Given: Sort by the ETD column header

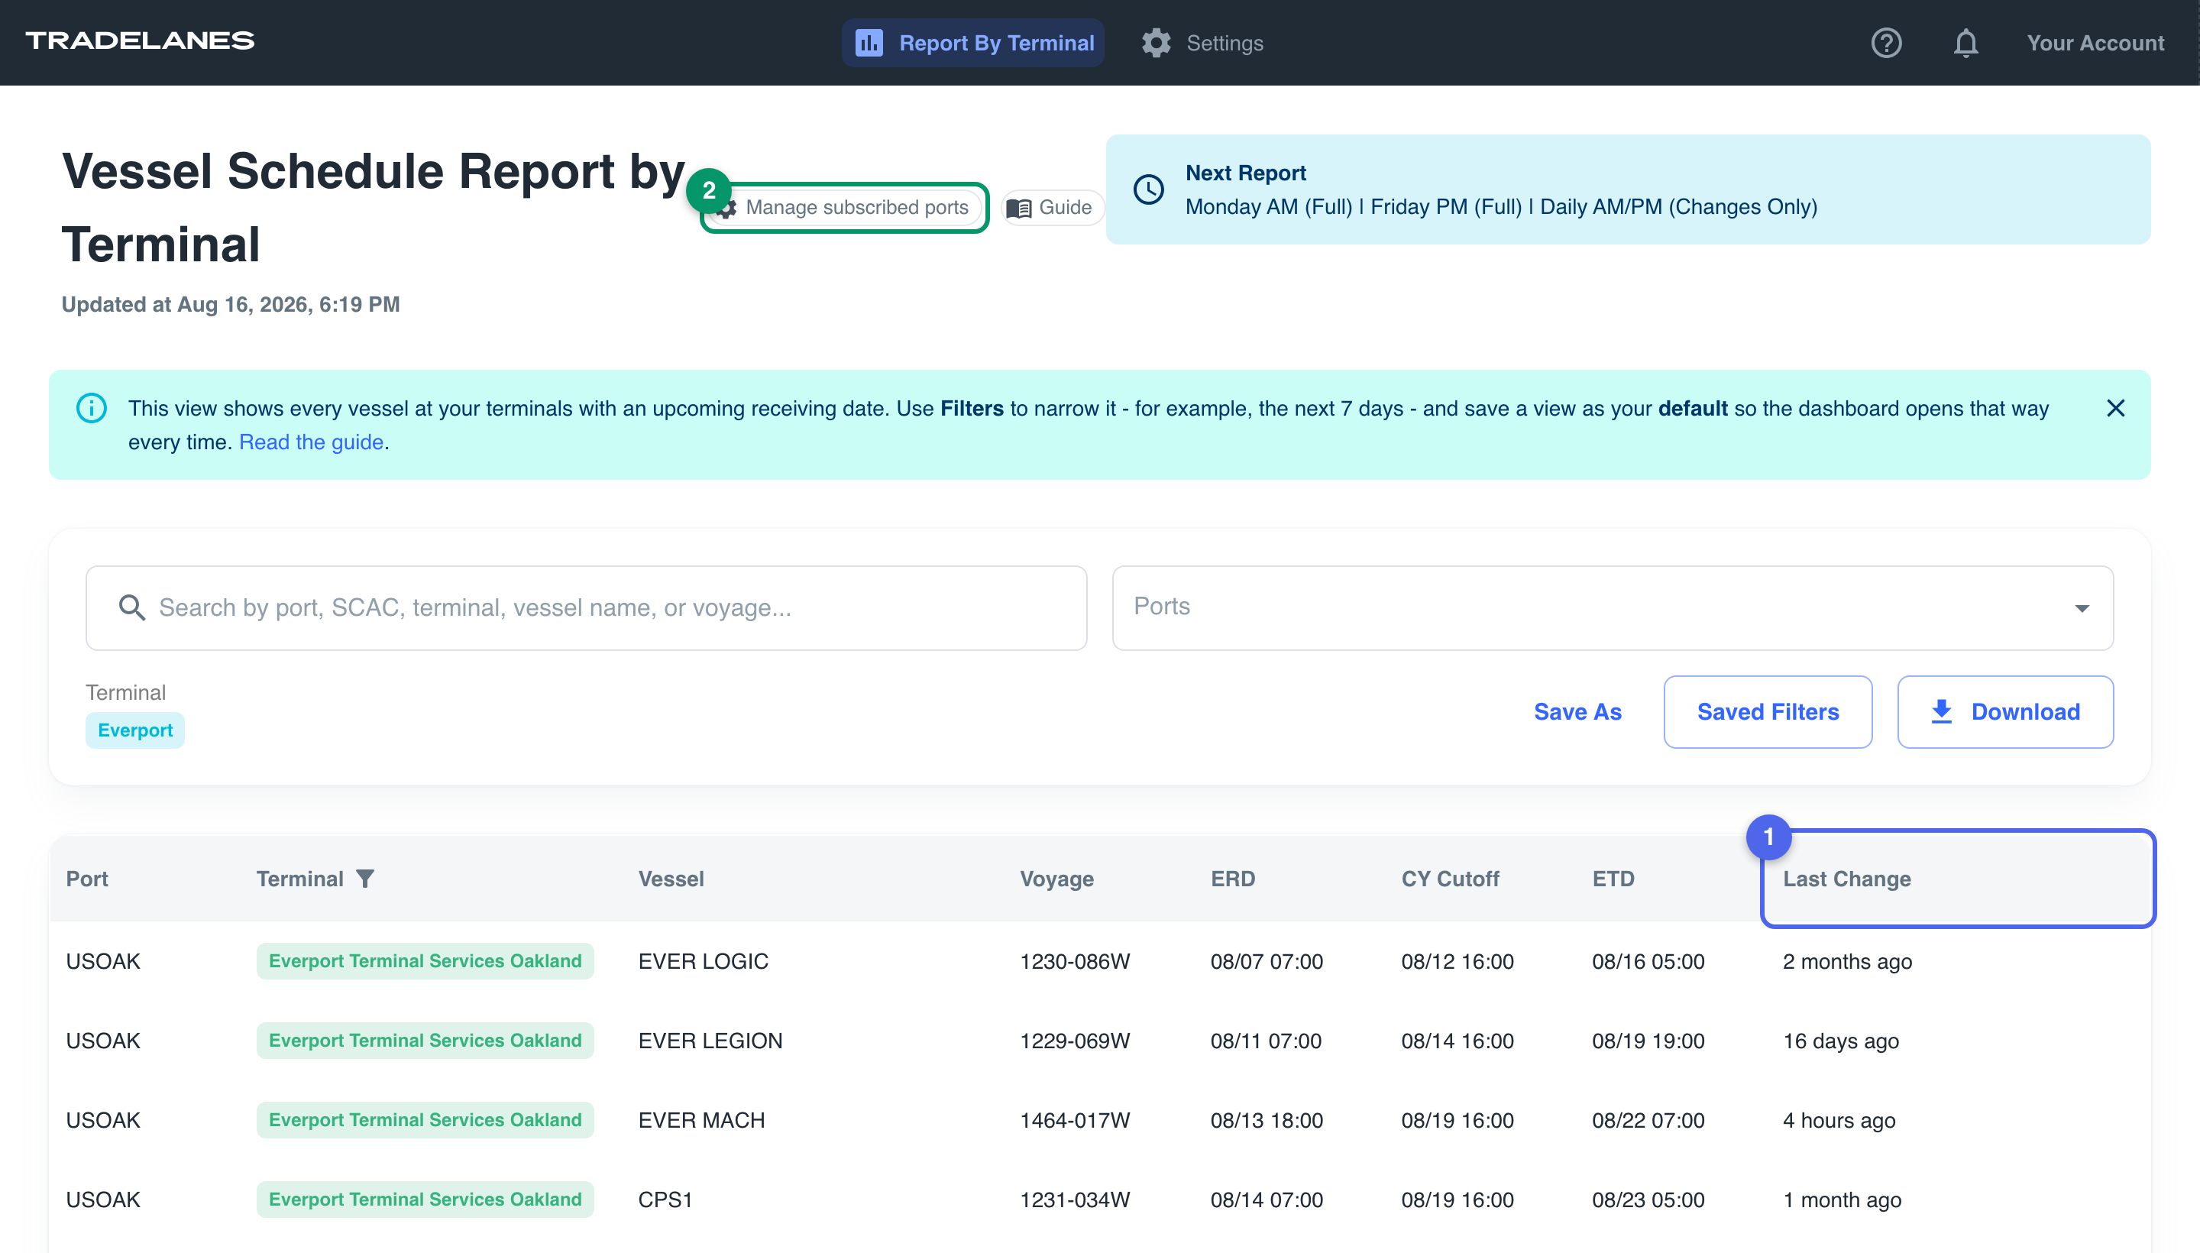Looking at the screenshot, I should 1613,879.
